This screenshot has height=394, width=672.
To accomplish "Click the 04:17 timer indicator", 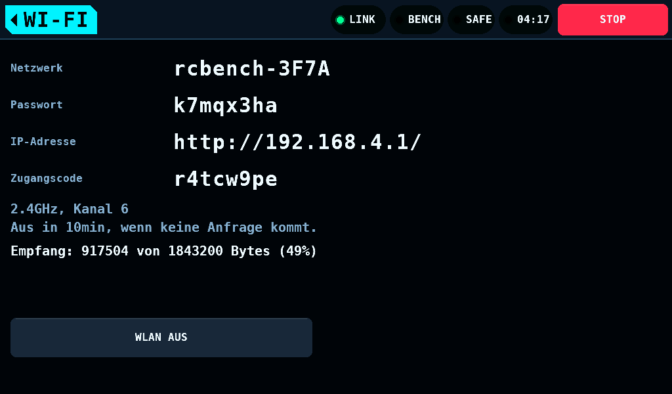I will point(526,20).
